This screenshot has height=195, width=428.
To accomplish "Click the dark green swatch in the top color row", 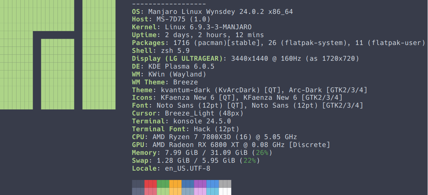I will click(x=163, y=183).
